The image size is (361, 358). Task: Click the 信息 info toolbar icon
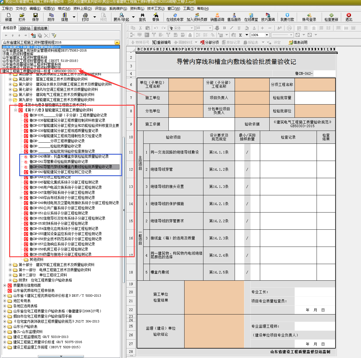pos(64,17)
